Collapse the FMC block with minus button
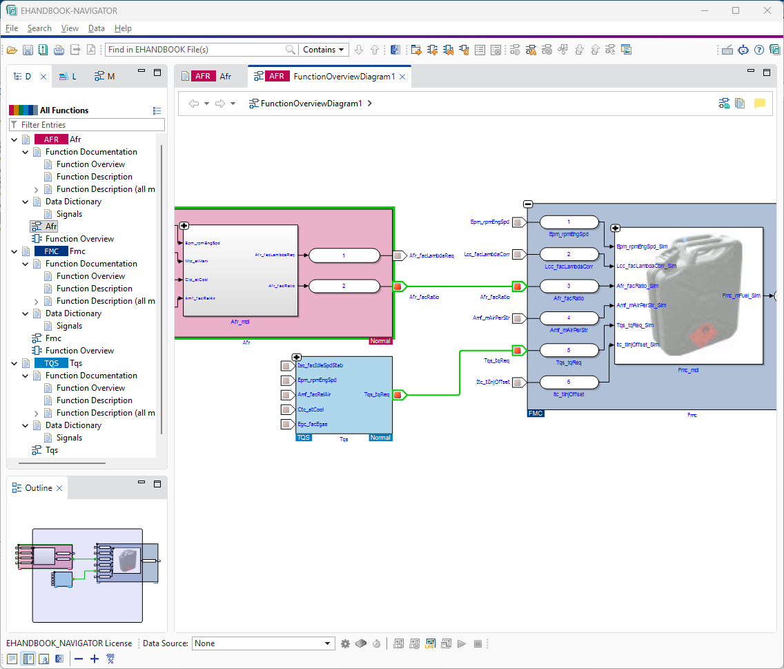 (528, 204)
